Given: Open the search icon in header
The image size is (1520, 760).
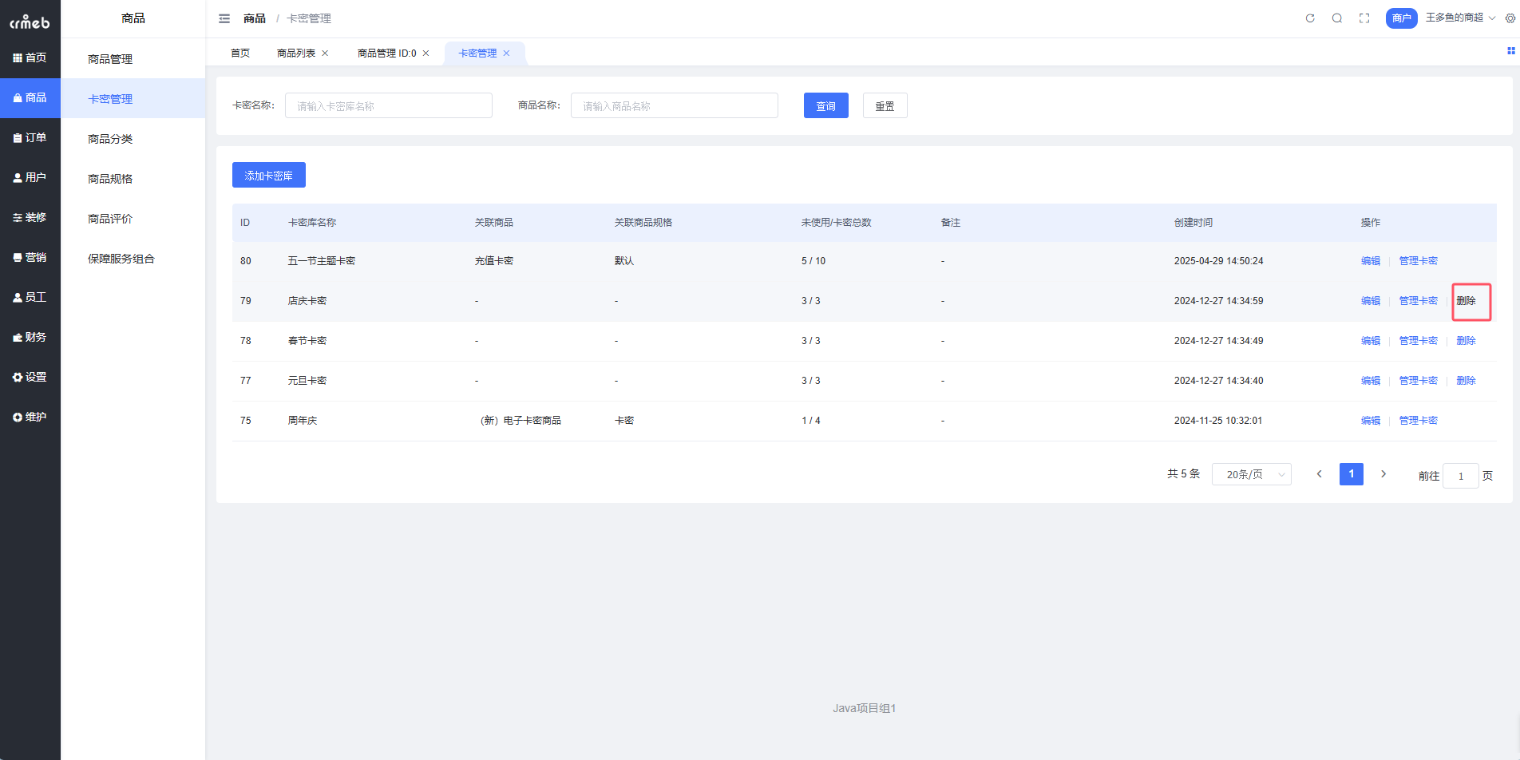Looking at the screenshot, I should click(x=1337, y=18).
